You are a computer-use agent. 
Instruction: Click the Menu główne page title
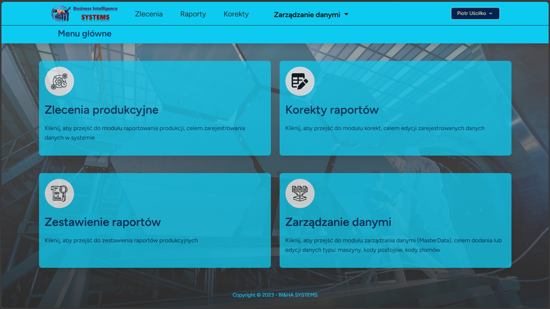pyautogui.click(x=85, y=33)
